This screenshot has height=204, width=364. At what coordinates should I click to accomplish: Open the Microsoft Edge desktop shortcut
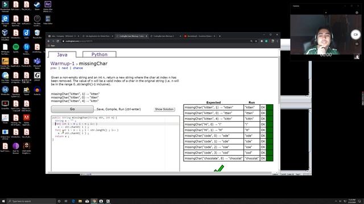coord(5,20)
